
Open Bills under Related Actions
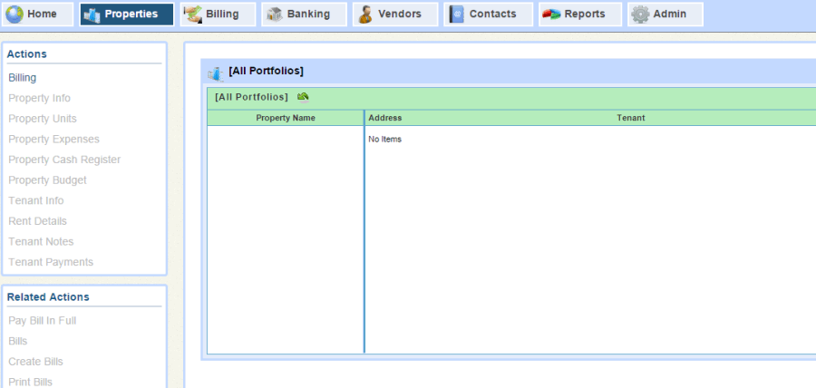18,341
